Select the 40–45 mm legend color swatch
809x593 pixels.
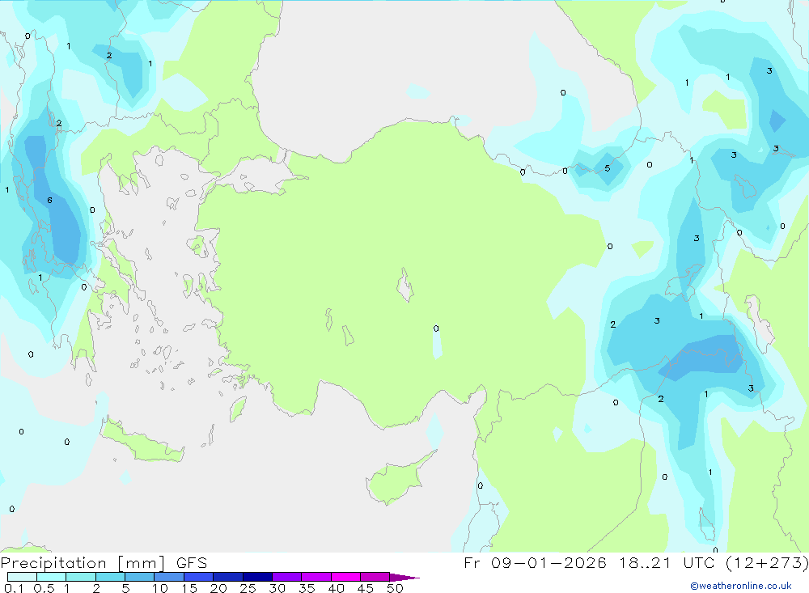tap(345, 577)
